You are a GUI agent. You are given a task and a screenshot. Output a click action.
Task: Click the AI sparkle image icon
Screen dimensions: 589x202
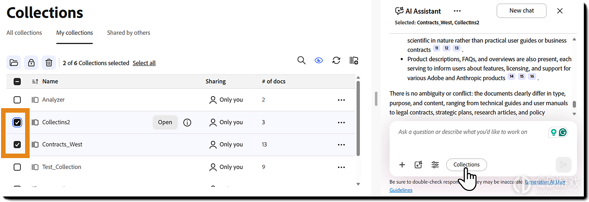(419, 165)
